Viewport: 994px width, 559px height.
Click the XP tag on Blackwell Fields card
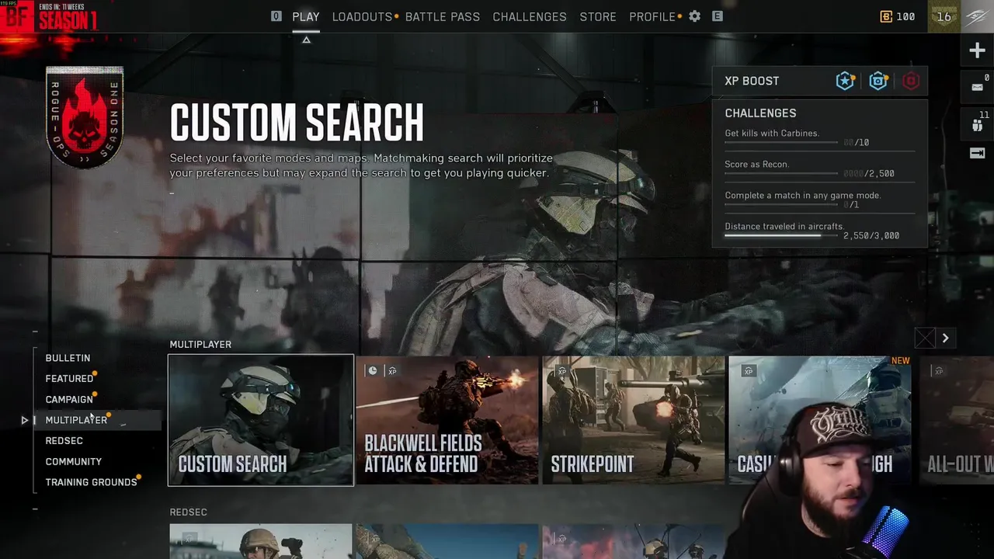[x=392, y=371]
